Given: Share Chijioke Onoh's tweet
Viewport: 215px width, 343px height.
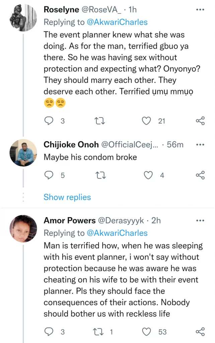Looking at the screenshot, I should tap(200, 175).
